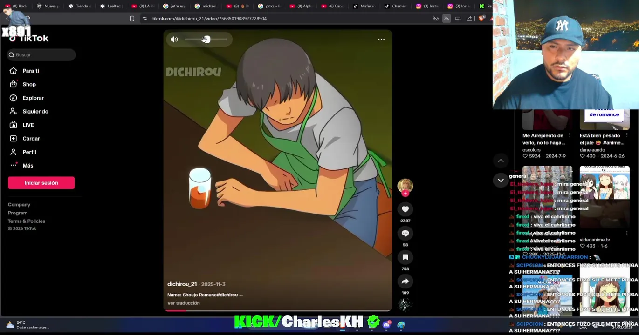Follow creator with pink plus badge

pos(405,193)
